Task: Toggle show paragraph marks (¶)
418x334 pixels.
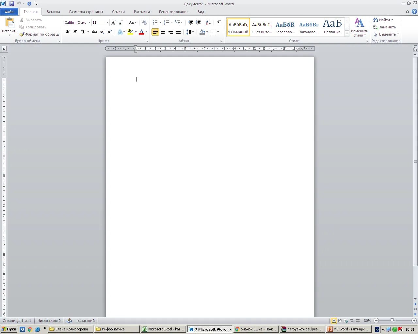Action: (x=219, y=23)
